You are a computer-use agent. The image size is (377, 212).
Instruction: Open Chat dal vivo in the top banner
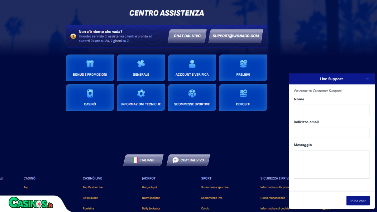tap(187, 36)
